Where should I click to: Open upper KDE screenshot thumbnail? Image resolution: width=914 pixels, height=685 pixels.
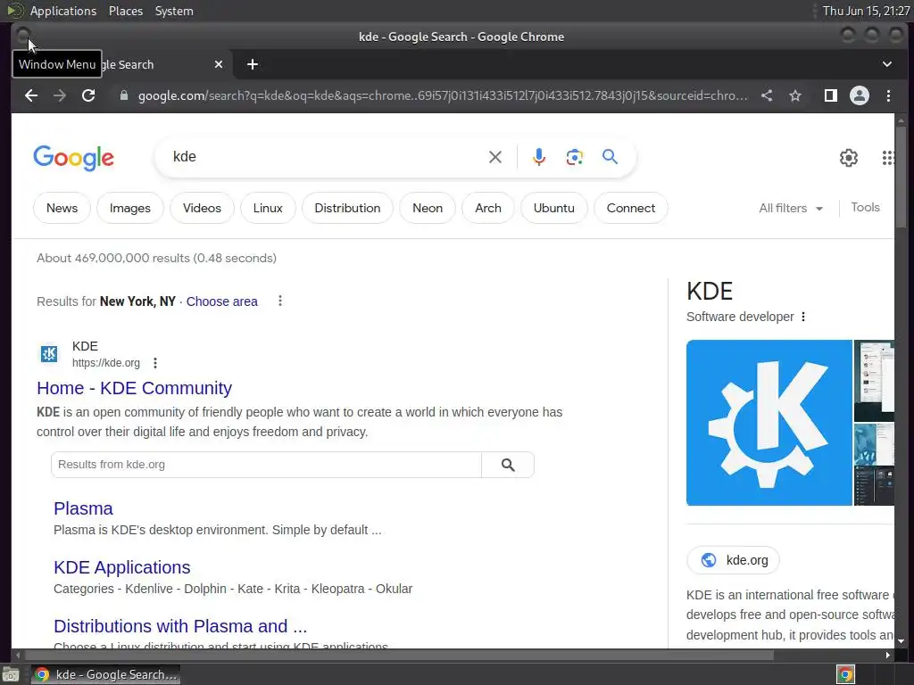[874, 380]
